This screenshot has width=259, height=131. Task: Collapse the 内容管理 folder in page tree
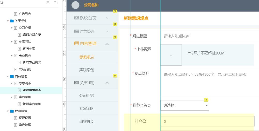click(x=8, y=77)
